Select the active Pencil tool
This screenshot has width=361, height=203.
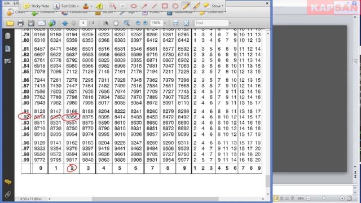186,6
